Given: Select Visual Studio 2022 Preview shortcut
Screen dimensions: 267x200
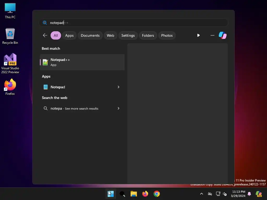Looking at the screenshot, I should point(10,64).
